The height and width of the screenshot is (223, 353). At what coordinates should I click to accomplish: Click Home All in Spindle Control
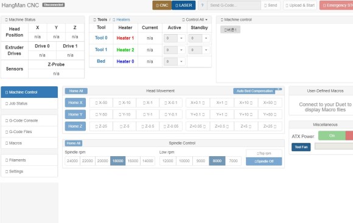coord(74,143)
